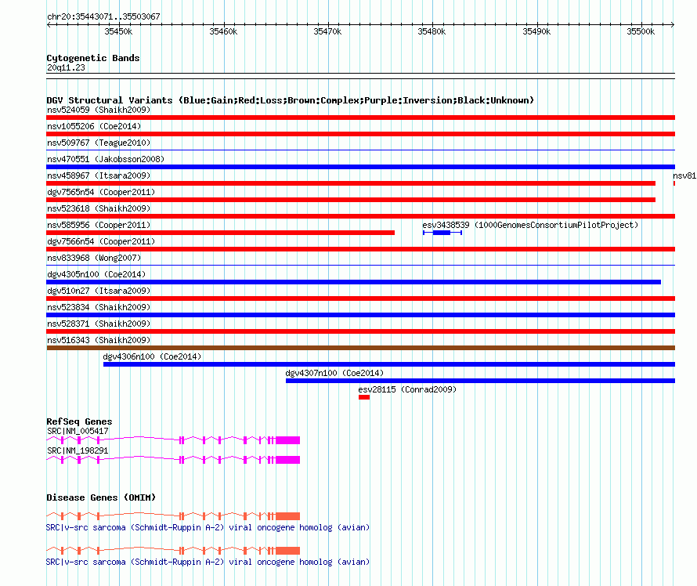Click the 35470k ruler tick label

327,31
